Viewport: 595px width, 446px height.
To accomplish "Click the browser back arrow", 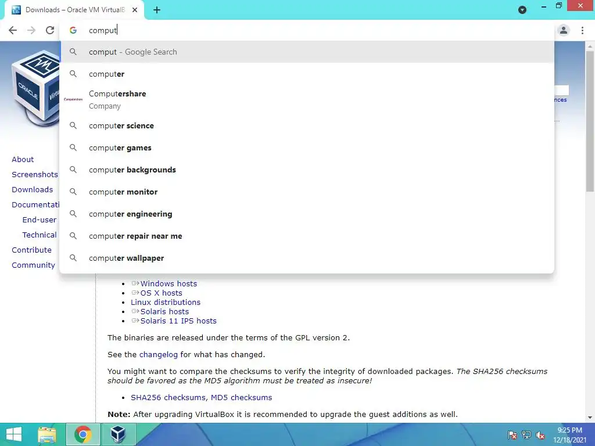I will tap(13, 30).
